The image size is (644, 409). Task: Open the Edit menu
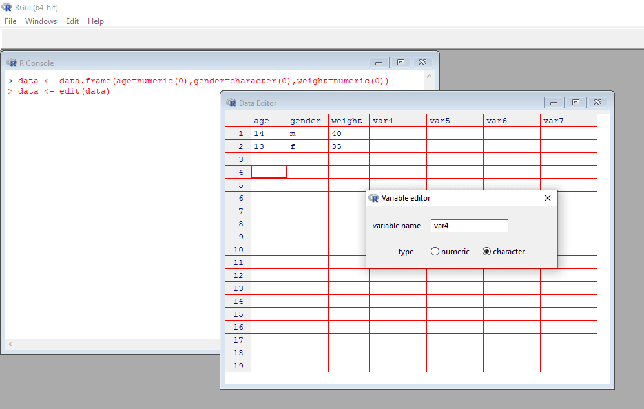pos(72,21)
